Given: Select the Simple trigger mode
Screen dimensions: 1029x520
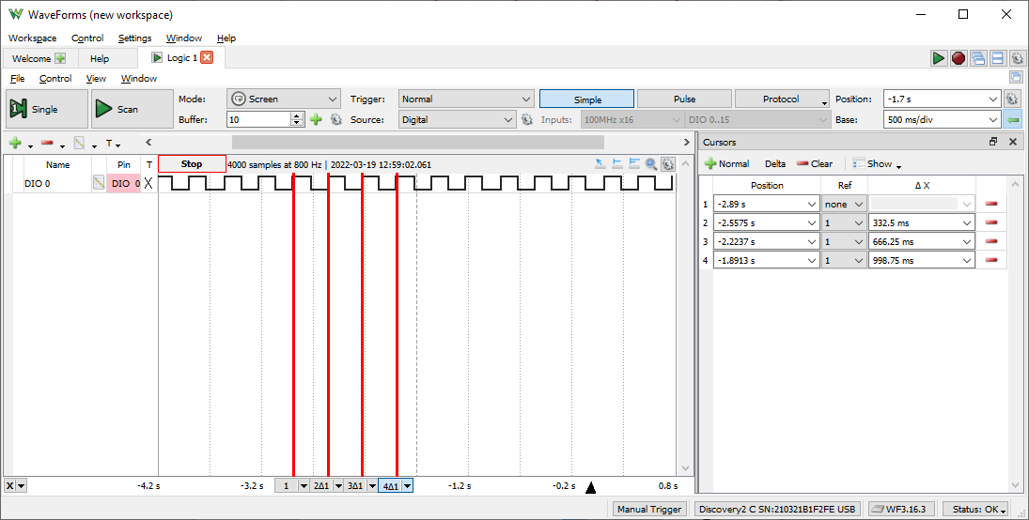Looking at the screenshot, I should point(586,99).
